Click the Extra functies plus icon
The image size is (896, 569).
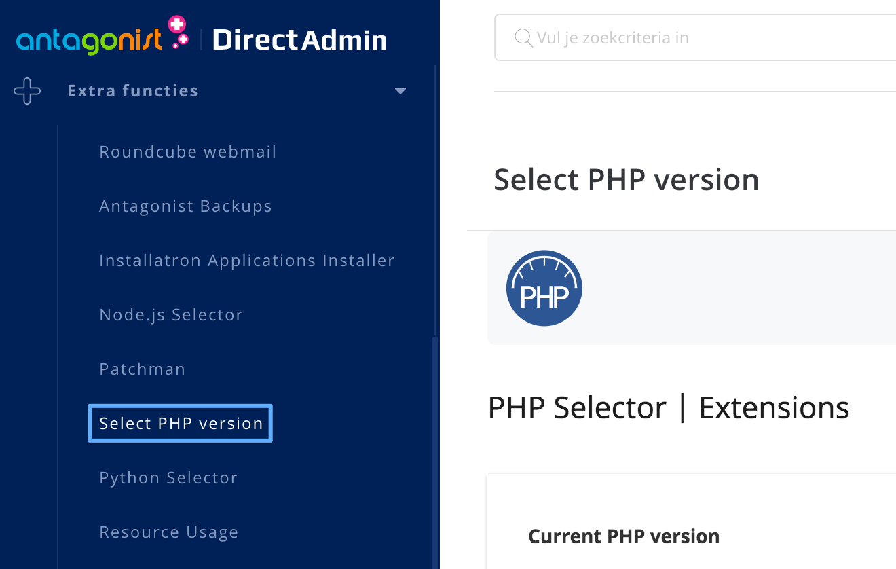(27, 91)
